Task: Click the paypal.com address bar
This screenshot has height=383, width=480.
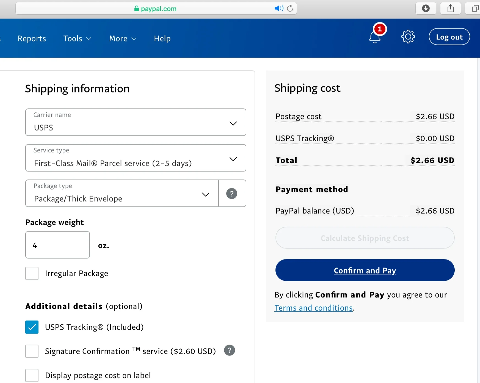Action: (x=156, y=9)
